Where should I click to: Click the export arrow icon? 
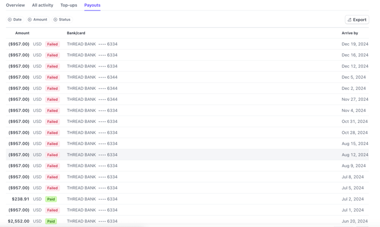click(x=350, y=20)
